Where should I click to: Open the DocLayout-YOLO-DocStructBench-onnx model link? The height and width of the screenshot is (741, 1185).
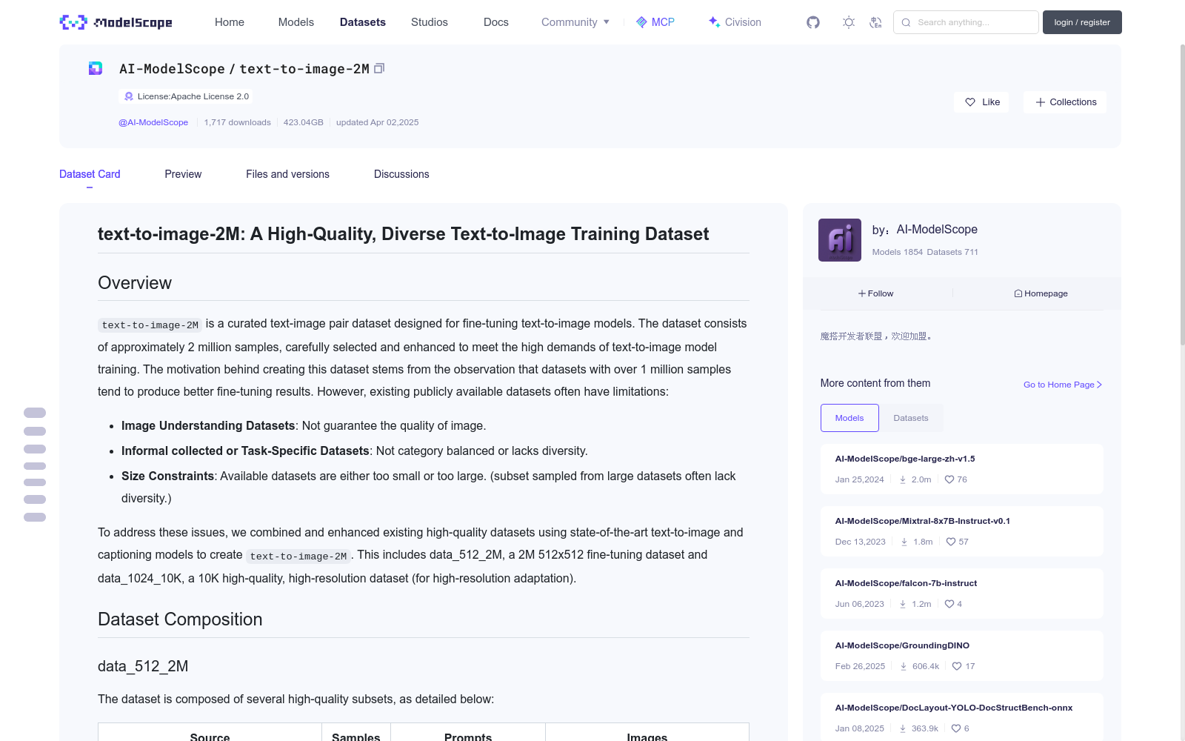click(954, 708)
